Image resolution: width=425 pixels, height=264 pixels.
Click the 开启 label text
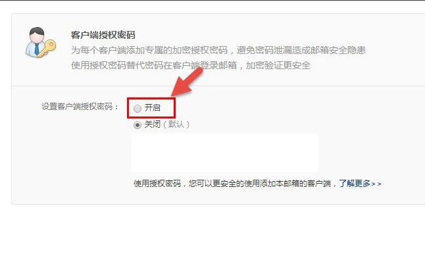click(x=153, y=108)
